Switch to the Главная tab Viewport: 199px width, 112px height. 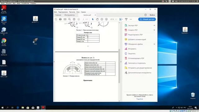58,15
